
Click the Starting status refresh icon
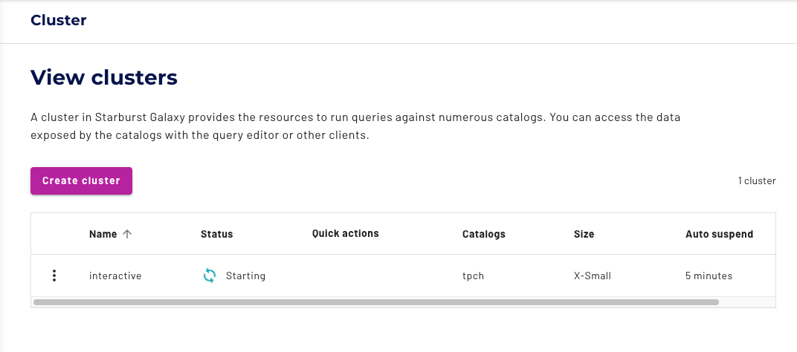click(x=210, y=276)
